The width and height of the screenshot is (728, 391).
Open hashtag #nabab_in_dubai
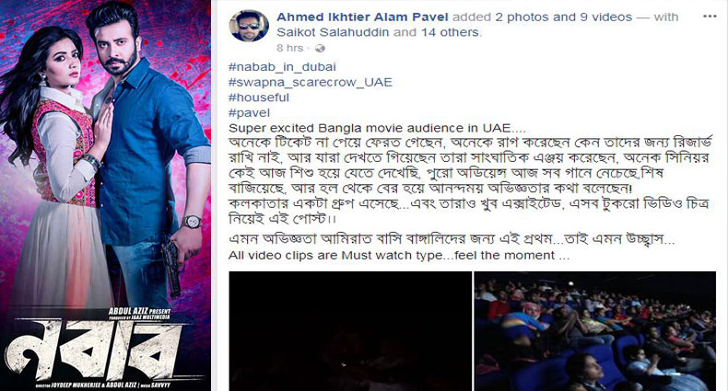click(x=282, y=67)
